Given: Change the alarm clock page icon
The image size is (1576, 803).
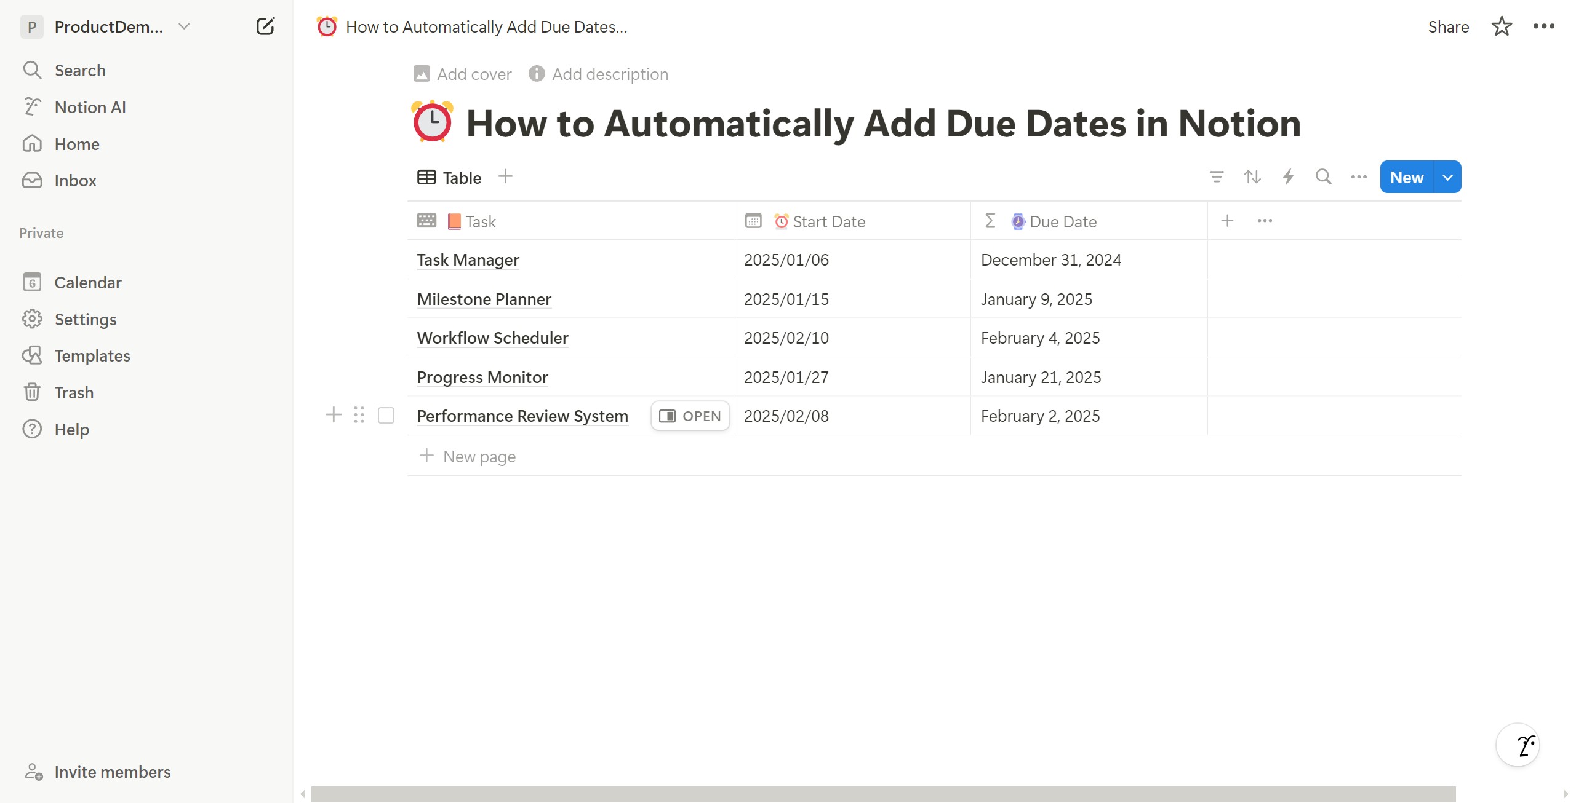Looking at the screenshot, I should click(x=432, y=121).
